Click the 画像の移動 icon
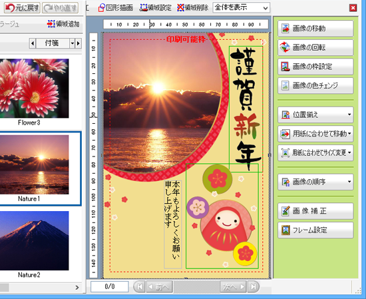The height and width of the screenshot is (299, 366). tap(285, 29)
